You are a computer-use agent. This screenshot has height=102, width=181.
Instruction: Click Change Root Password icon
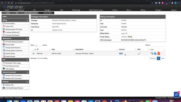click(4, 47)
